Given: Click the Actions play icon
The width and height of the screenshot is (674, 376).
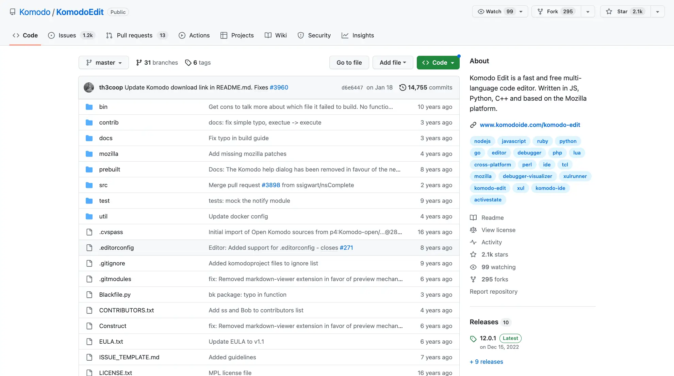Looking at the screenshot, I should (183, 35).
